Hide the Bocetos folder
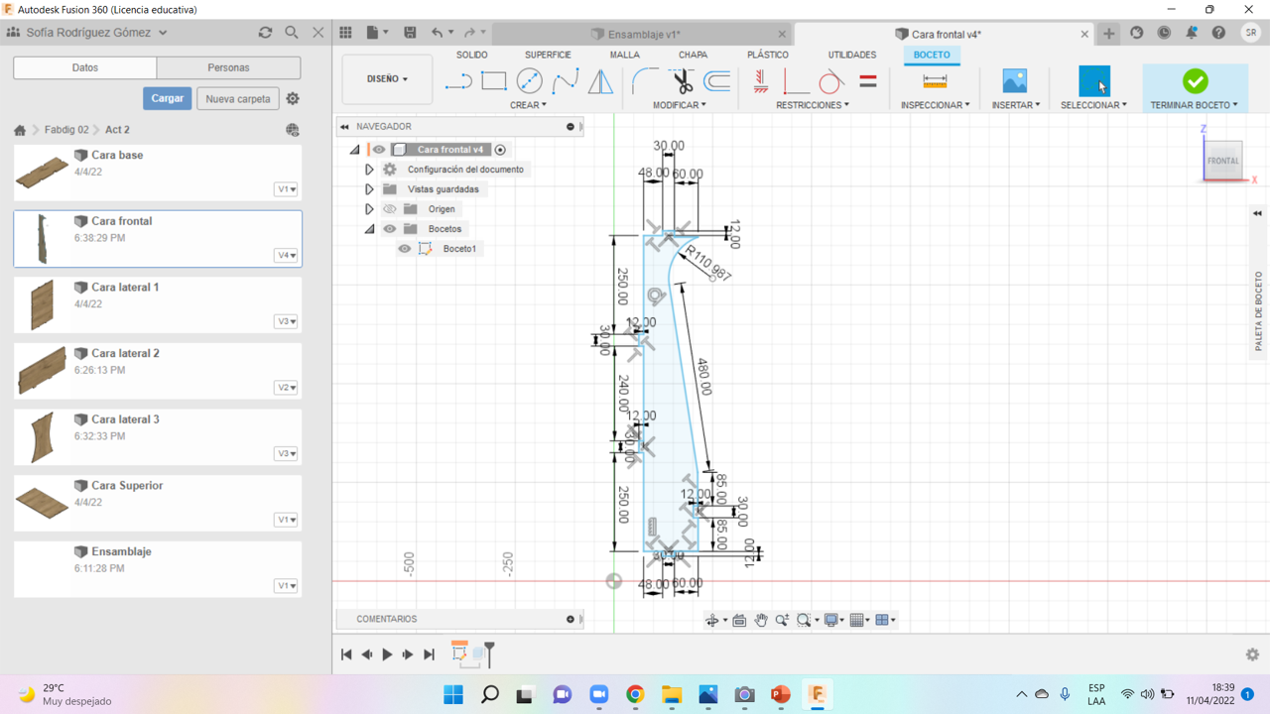The height and width of the screenshot is (714, 1270). pyautogui.click(x=390, y=229)
